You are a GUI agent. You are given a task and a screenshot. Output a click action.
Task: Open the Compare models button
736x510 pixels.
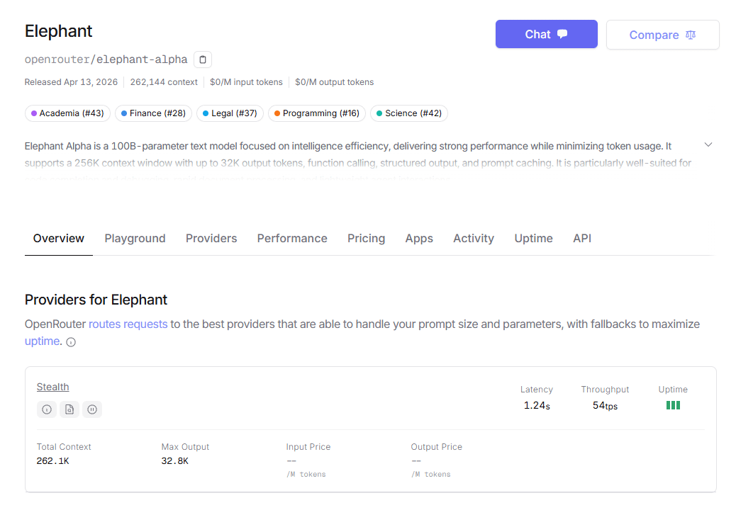pyautogui.click(x=663, y=35)
